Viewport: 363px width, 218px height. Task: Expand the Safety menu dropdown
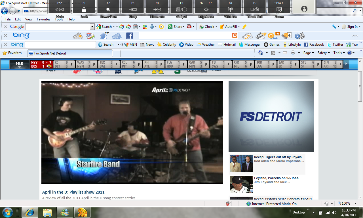pyautogui.click(x=324, y=53)
